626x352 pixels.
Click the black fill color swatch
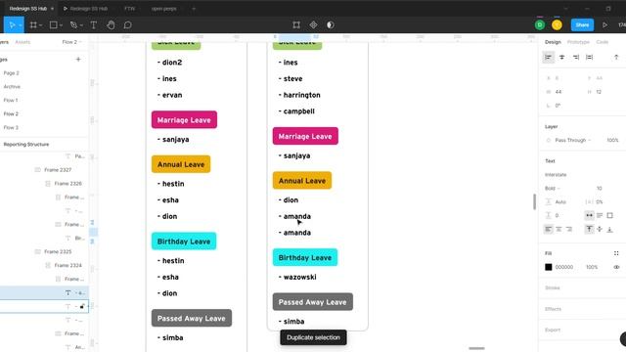click(549, 267)
